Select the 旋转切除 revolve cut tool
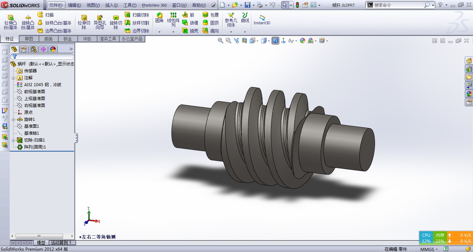The height and width of the screenshot is (252, 473). click(x=116, y=22)
